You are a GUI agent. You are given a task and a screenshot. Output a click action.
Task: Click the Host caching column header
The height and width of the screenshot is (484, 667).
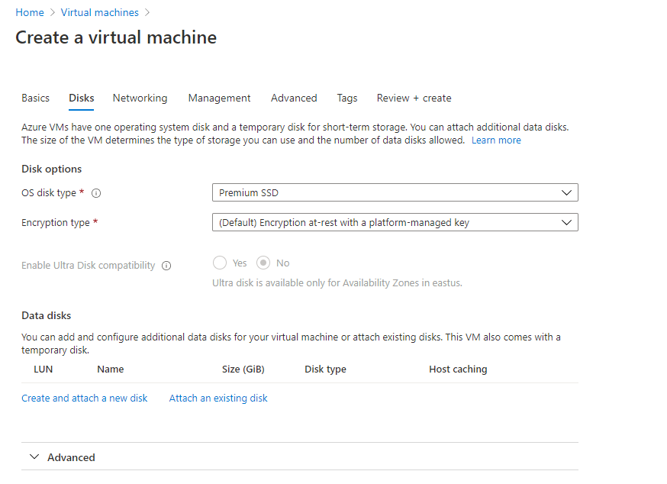(458, 369)
